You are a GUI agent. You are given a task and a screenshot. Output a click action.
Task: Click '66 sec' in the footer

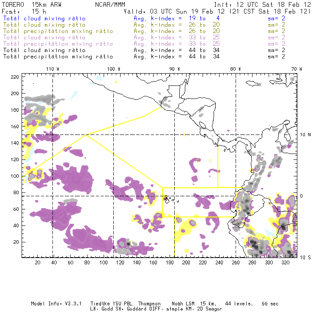[270, 304]
